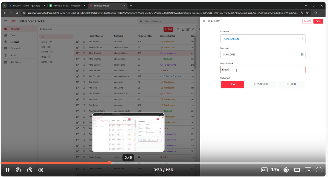The height and width of the screenshot is (177, 328).
Task: Search in the Search Influencer box
Action: 169,21
